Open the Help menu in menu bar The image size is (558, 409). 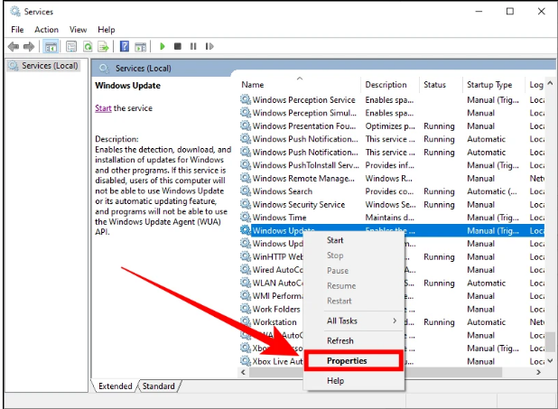click(106, 30)
